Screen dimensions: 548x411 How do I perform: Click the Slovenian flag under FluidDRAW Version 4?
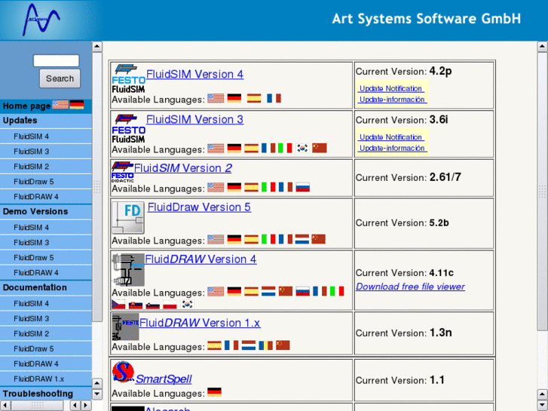pos(153,305)
